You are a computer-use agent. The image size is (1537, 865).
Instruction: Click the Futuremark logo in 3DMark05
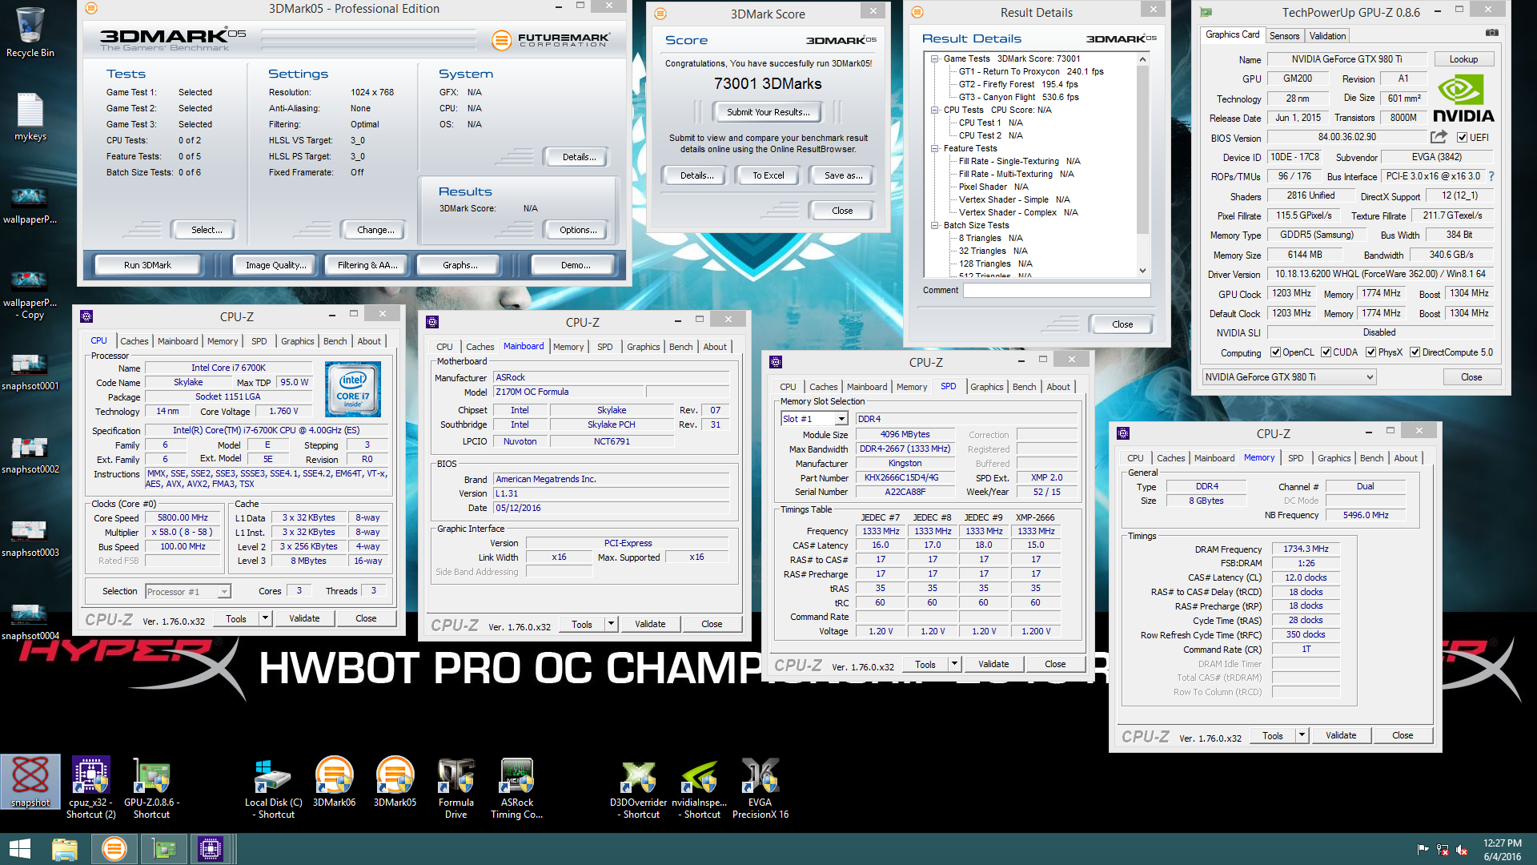pyautogui.click(x=550, y=39)
